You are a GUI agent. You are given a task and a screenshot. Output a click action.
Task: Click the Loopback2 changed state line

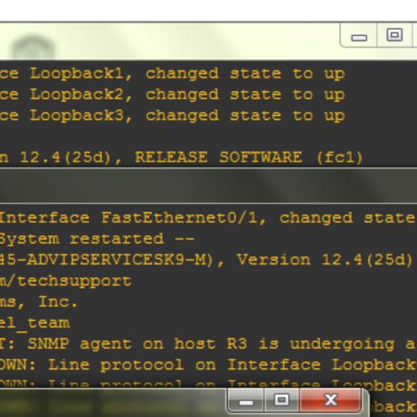(x=172, y=95)
